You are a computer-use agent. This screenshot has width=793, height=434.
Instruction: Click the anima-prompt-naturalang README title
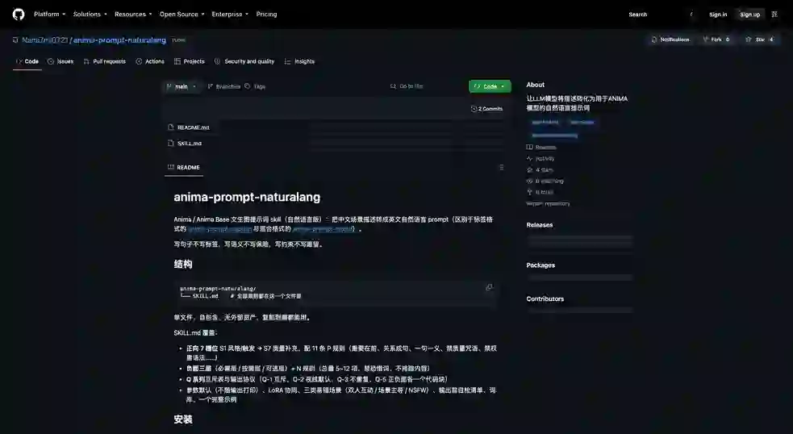point(247,198)
